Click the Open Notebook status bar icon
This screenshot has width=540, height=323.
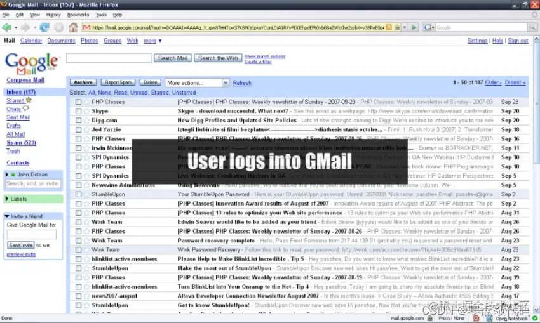[489, 318]
